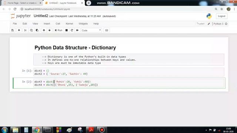
Task: Open the File menu
Action: (x=15, y=24)
